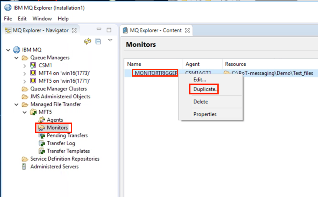Screen dimensions: 318x197
Task: Select MFT4 on 'win16(1773)' in the tree
Action: pyautogui.click(x=64, y=73)
